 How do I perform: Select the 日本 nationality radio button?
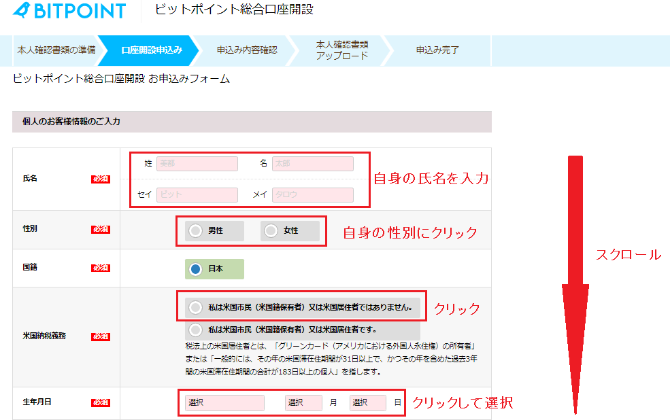[x=196, y=269]
